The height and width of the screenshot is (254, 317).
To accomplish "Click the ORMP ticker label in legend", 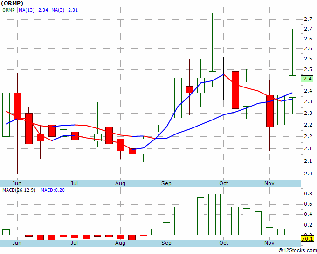I will tap(8, 10).
